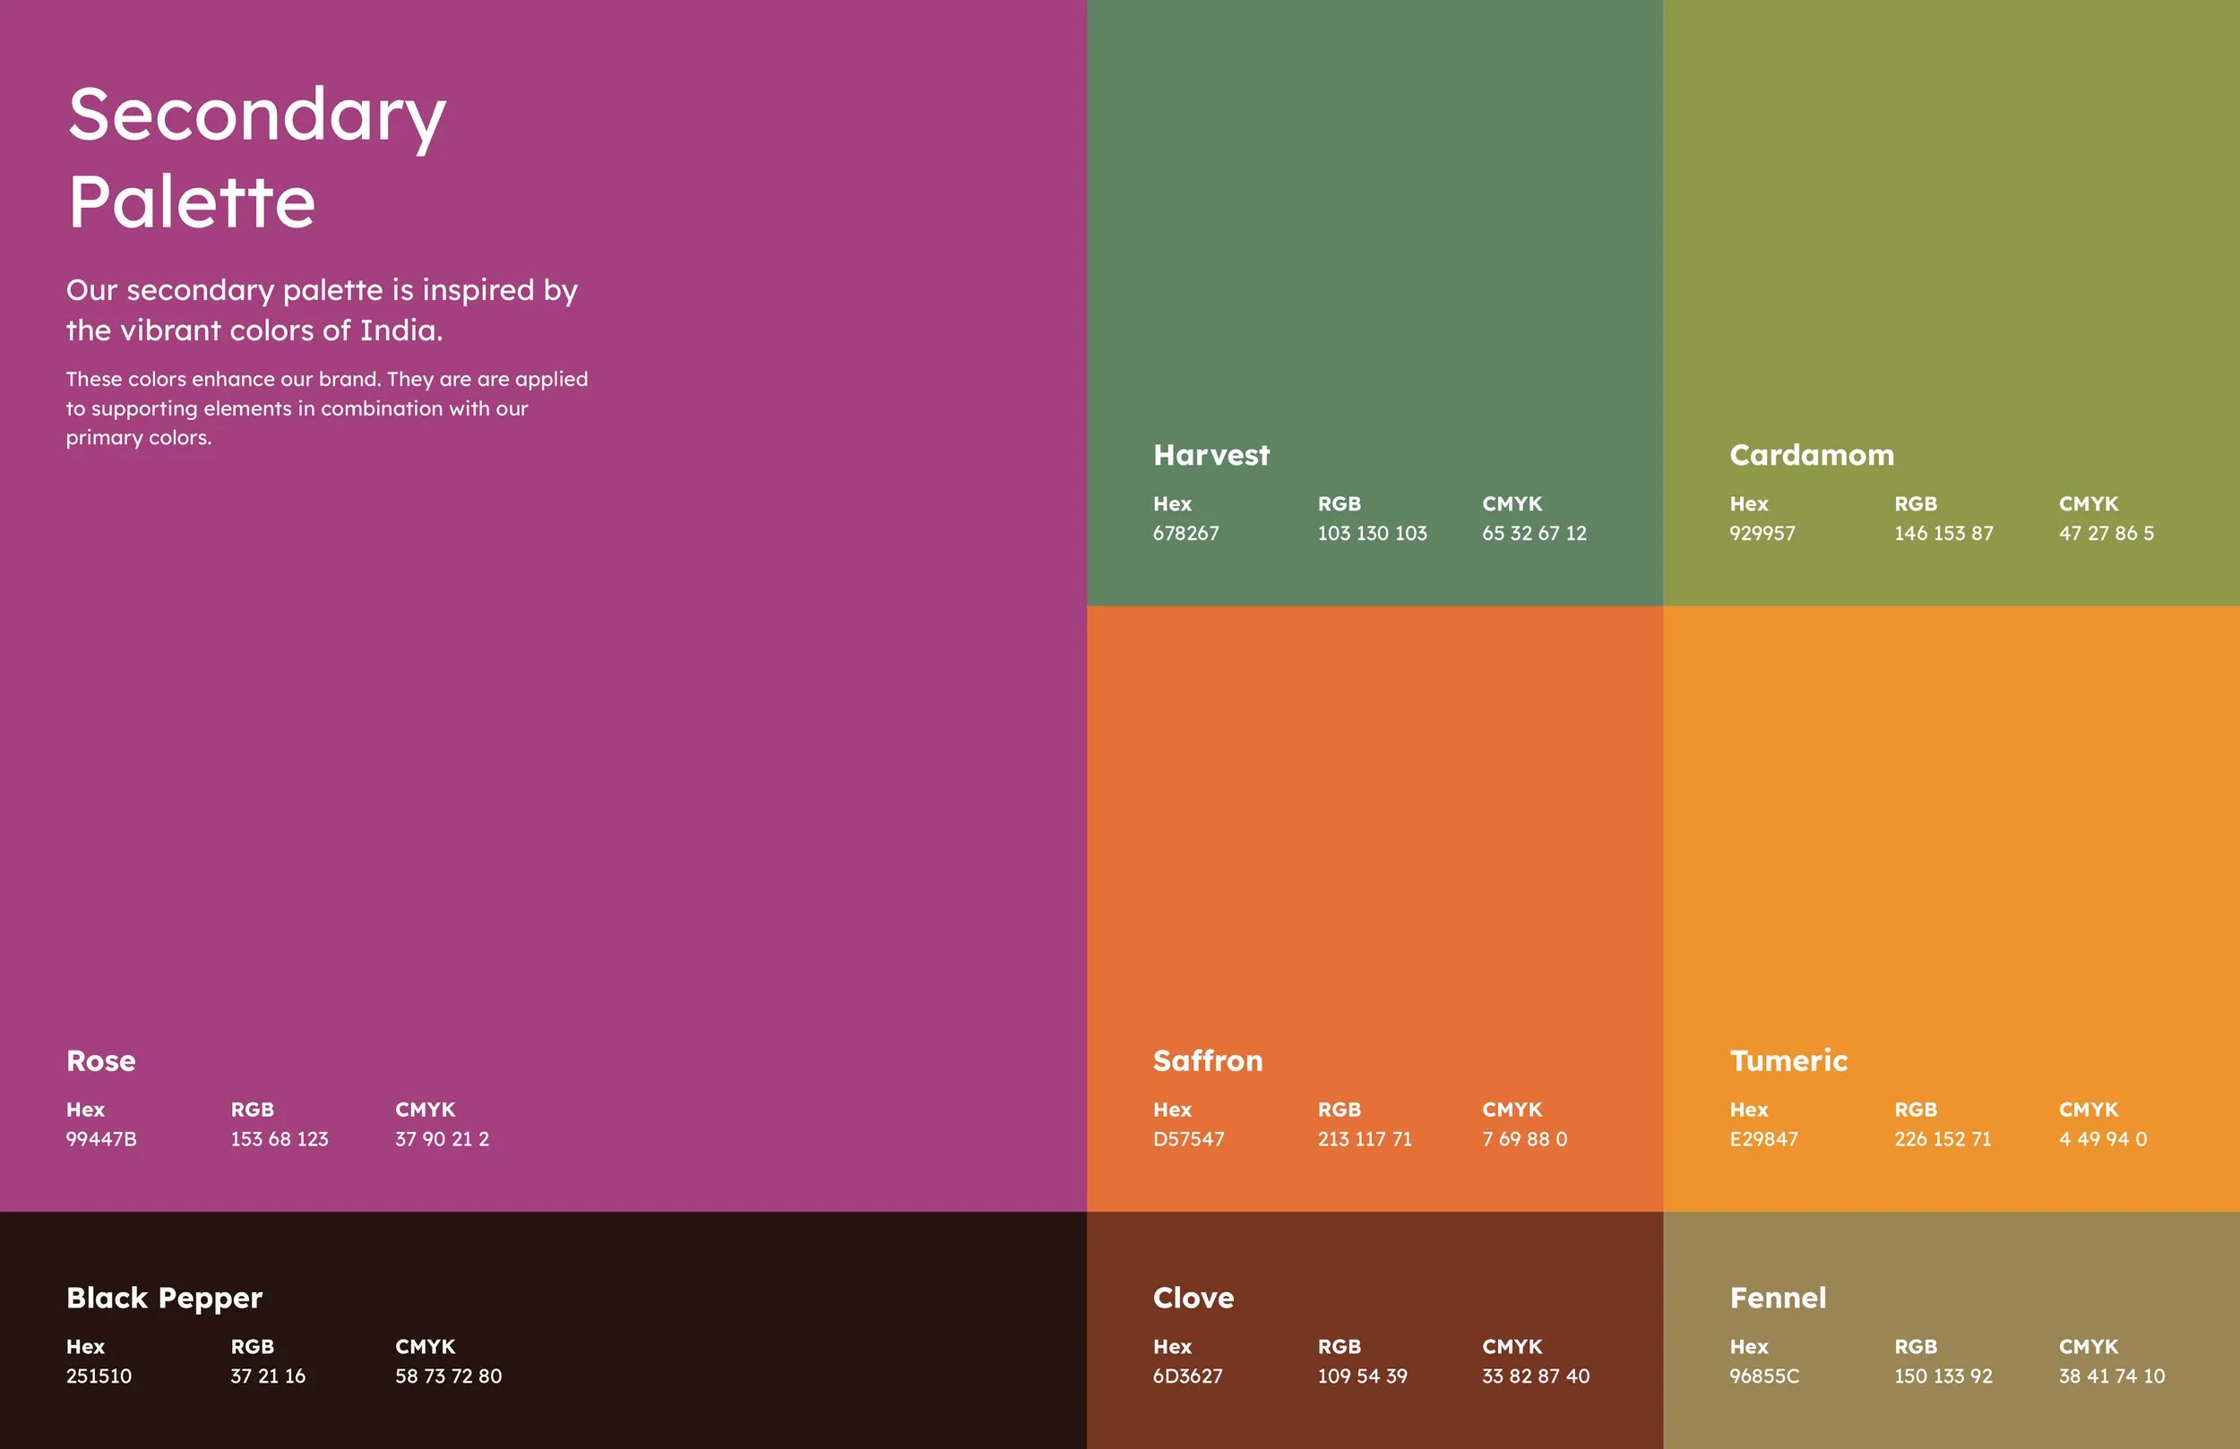Select Harvest hex value 678267
The width and height of the screenshot is (2240, 1449).
pyautogui.click(x=1186, y=533)
